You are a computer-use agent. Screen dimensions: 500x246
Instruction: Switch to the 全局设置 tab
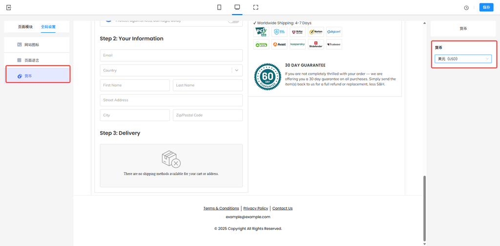tap(48, 27)
